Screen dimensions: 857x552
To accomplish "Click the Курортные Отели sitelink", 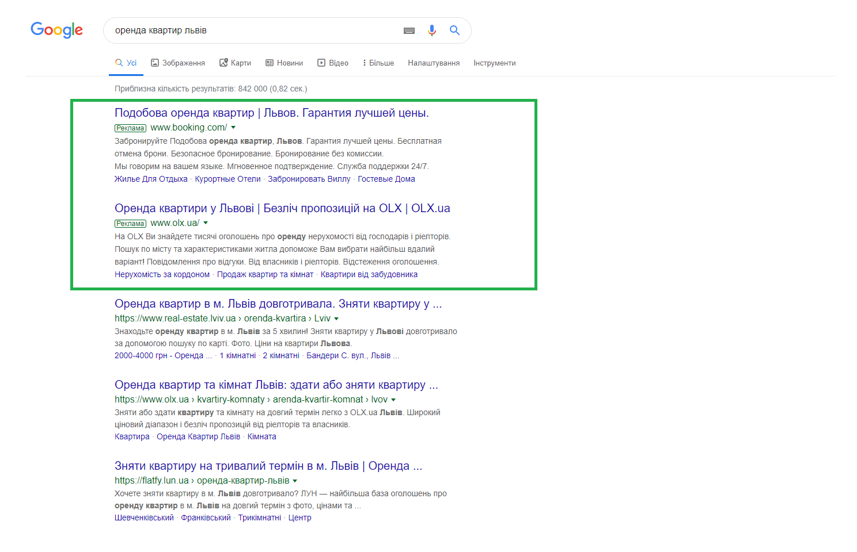I will 227,179.
